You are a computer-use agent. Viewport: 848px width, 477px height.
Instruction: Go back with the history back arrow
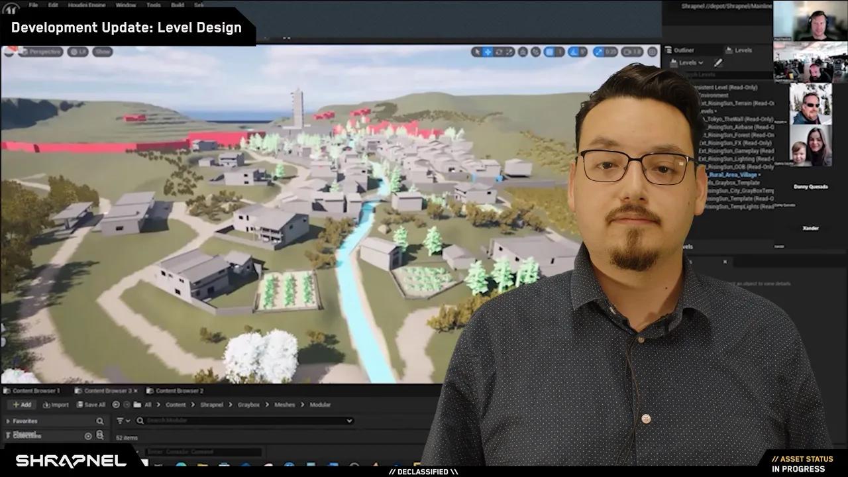116,405
